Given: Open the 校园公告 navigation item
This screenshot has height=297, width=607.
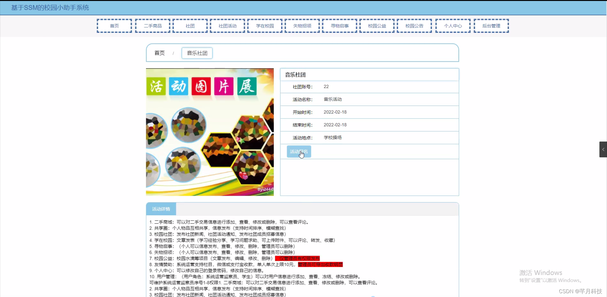Looking at the screenshot, I should coord(414,26).
